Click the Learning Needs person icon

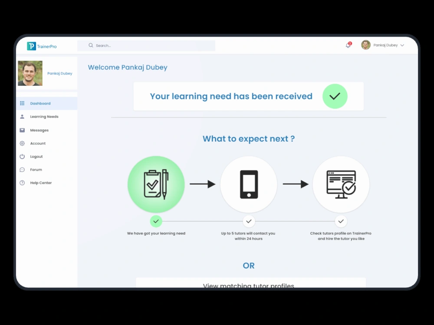point(22,117)
